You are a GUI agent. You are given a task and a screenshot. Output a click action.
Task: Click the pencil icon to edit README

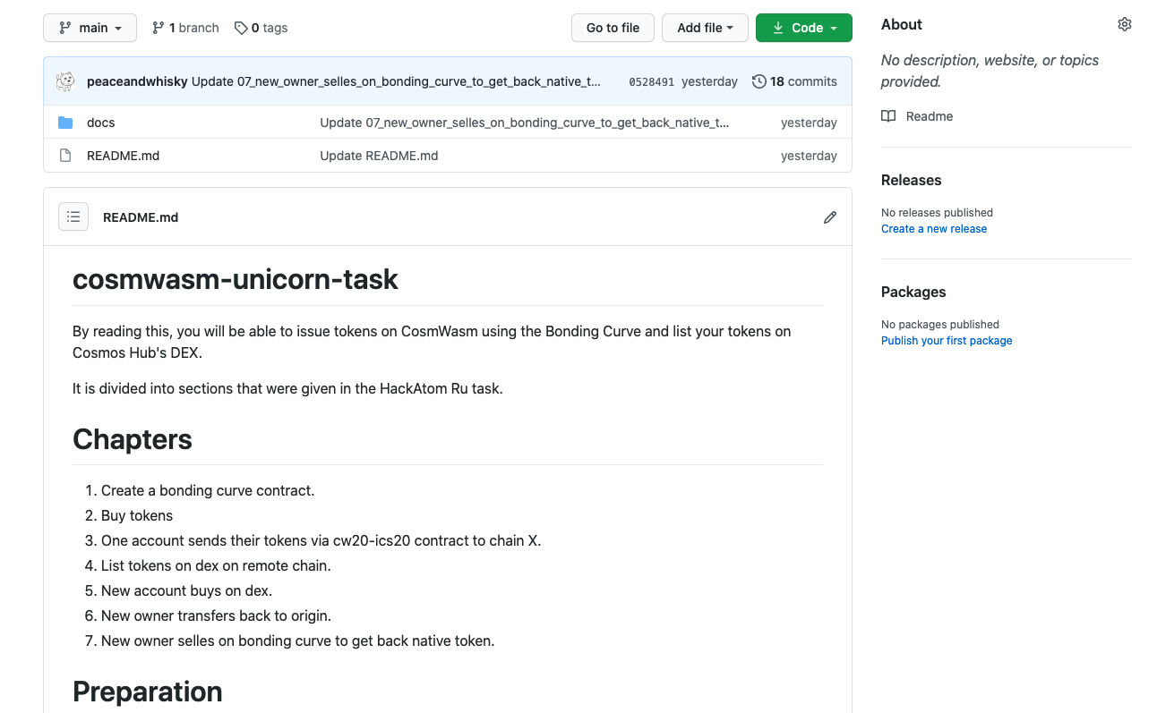coord(830,217)
